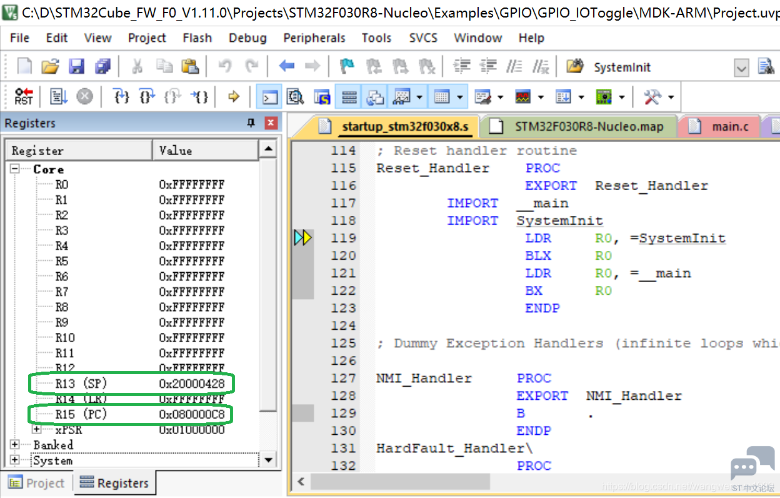Cut selection with scissors icon
The height and width of the screenshot is (498, 780).
(137, 66)
